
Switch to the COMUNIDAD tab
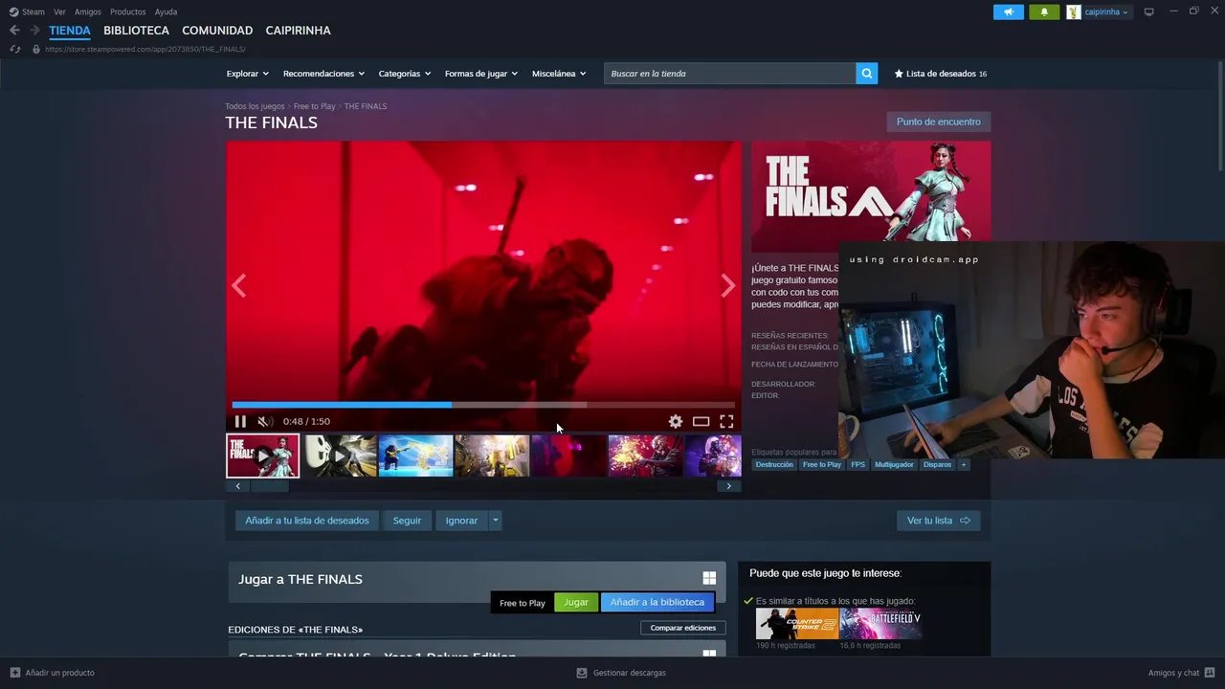217,31
